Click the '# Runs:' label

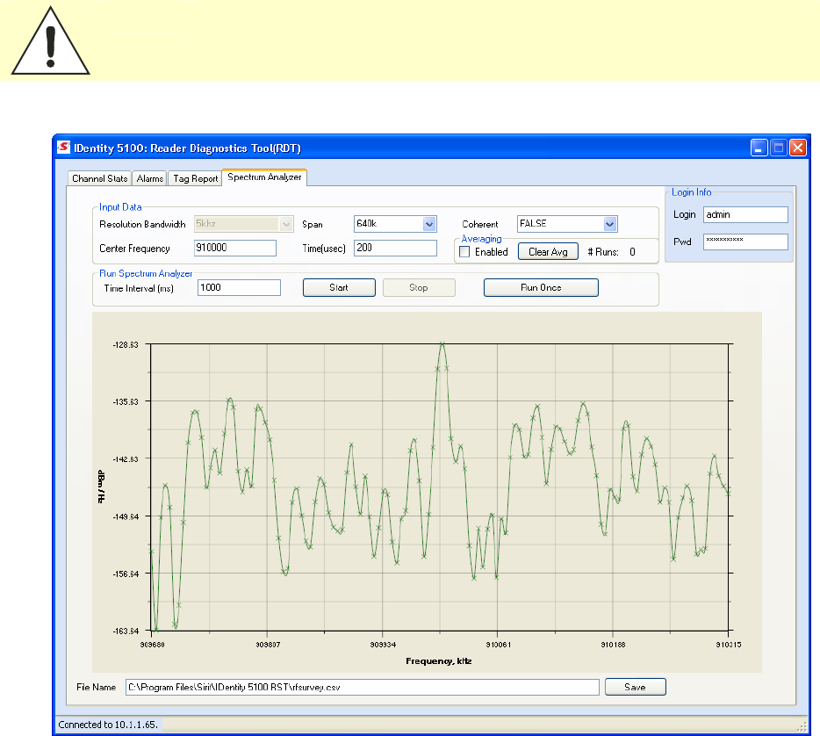coord(603,252)
